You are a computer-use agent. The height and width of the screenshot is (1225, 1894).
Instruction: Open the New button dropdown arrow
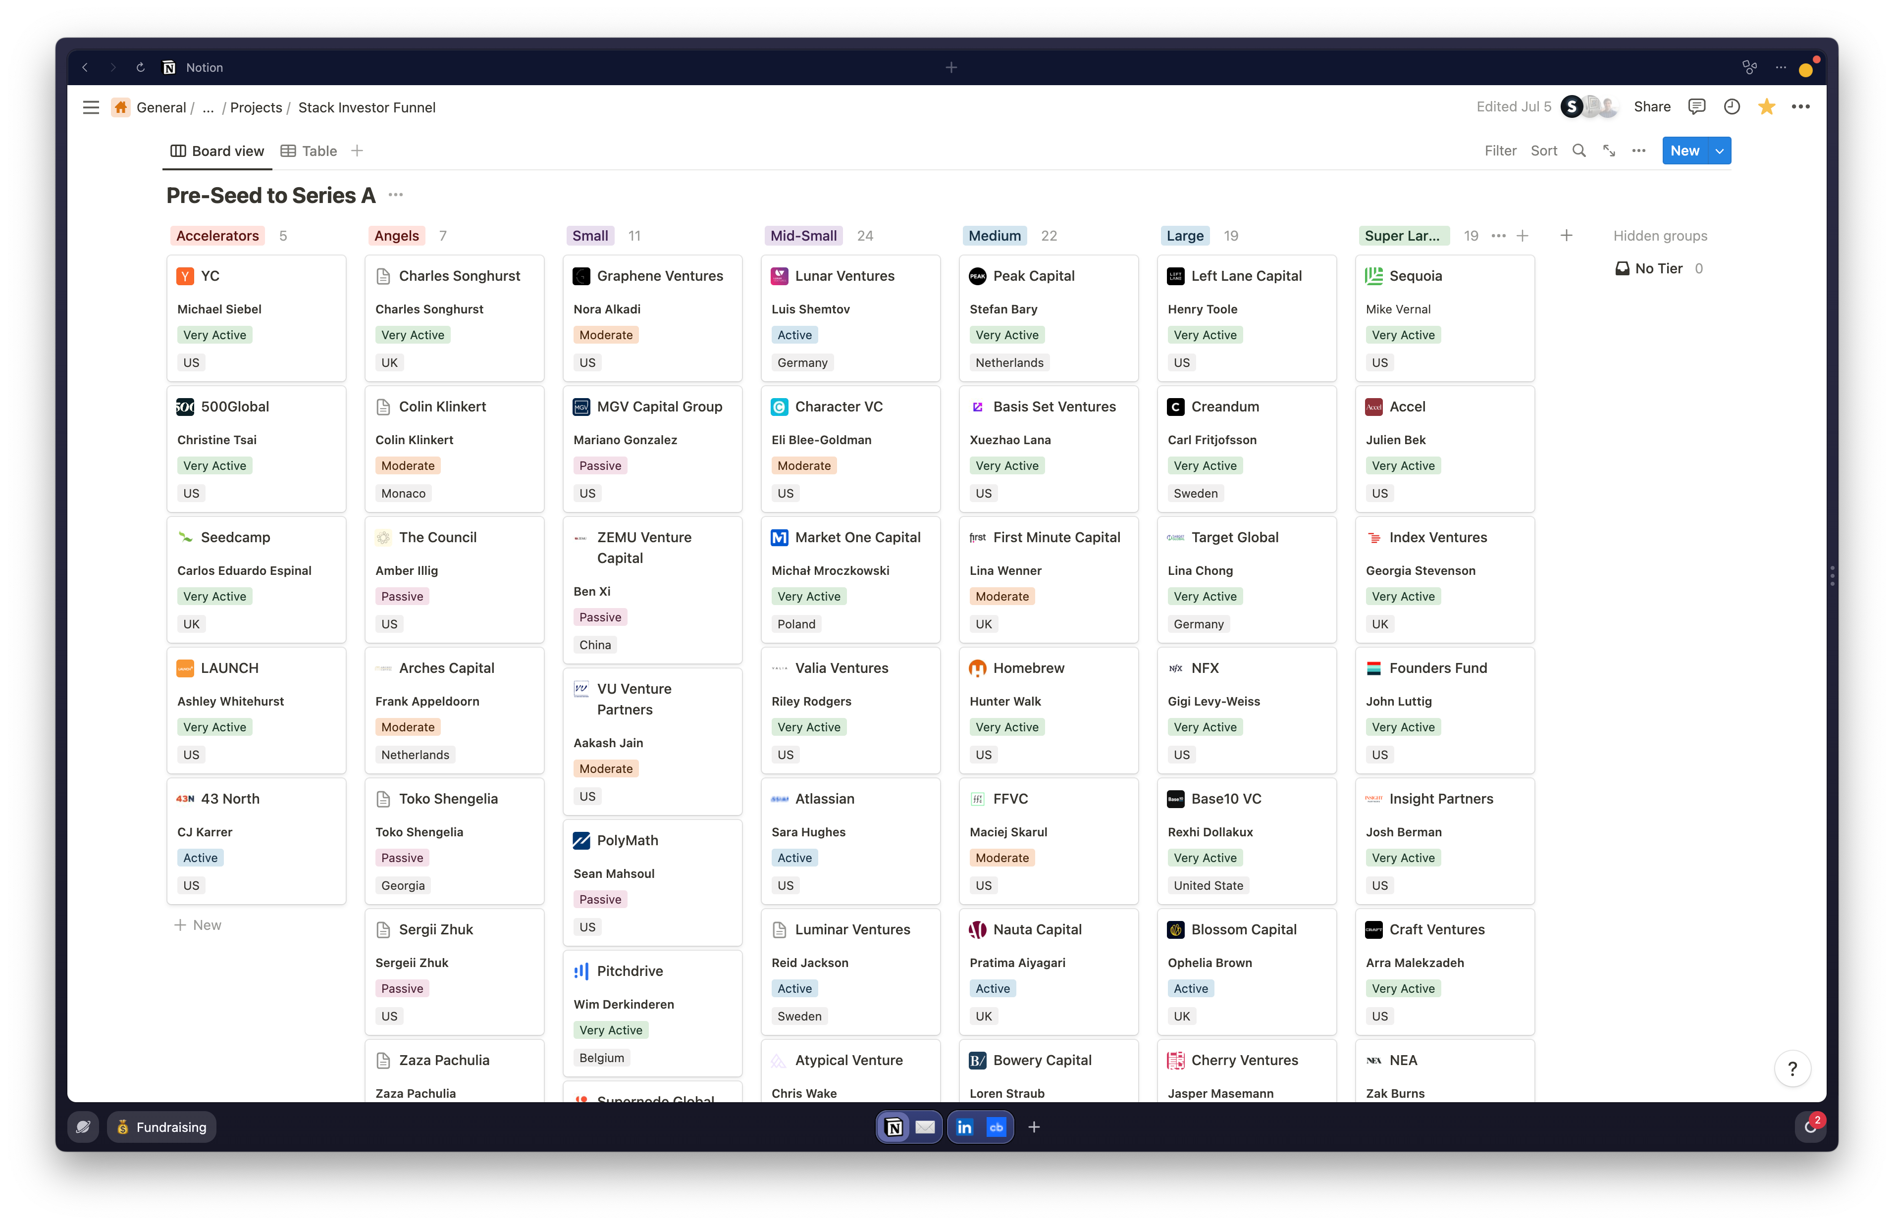click(1720, 151)
